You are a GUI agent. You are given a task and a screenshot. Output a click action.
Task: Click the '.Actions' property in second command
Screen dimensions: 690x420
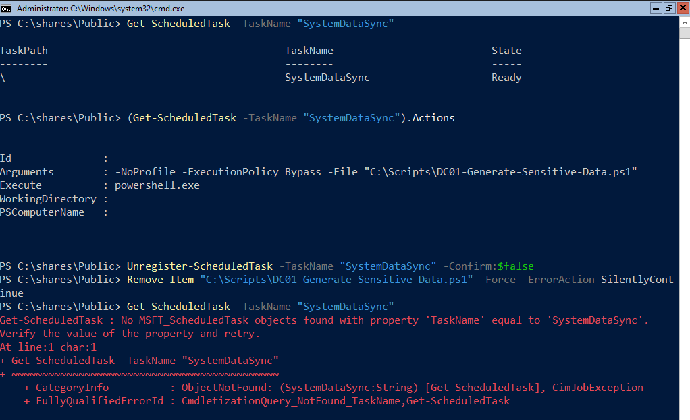(x=430, y=118)
